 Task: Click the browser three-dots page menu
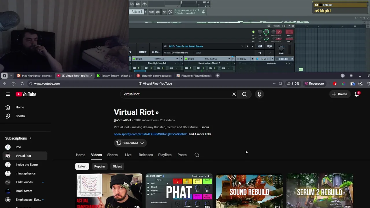tap(275, 83)
